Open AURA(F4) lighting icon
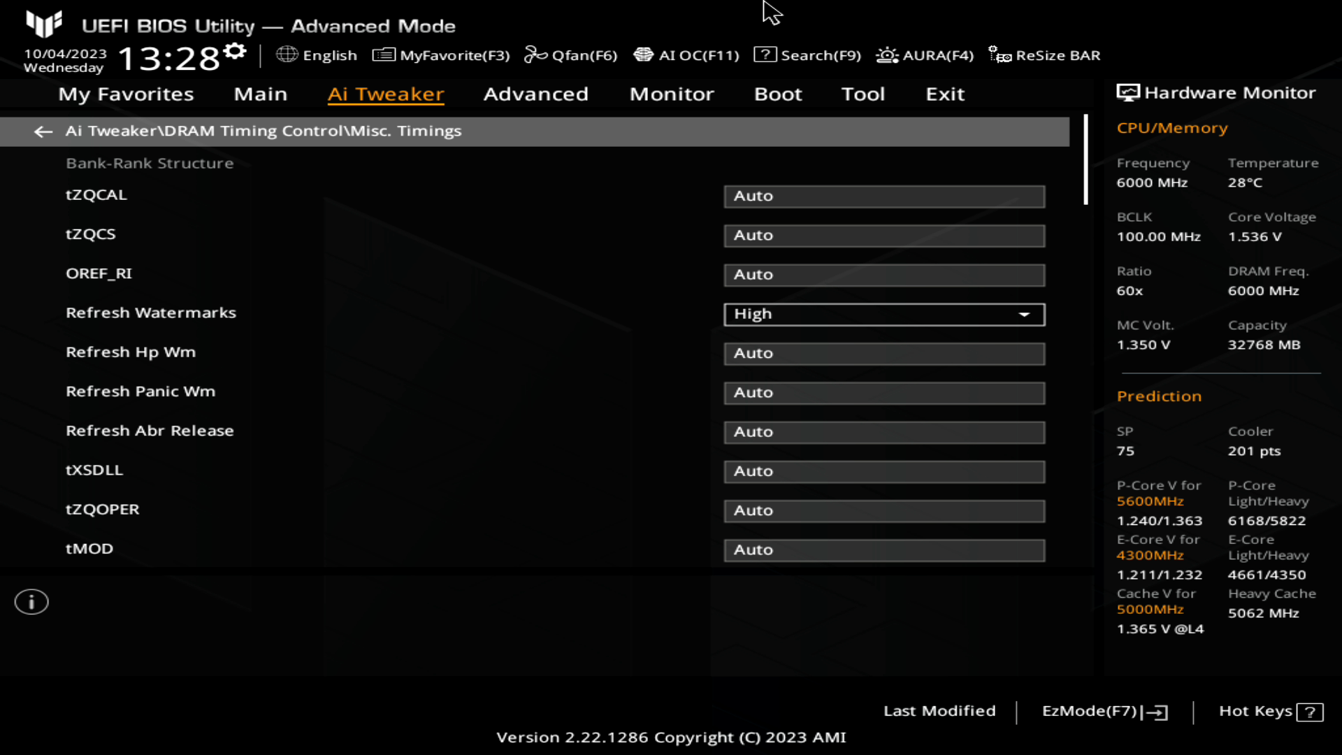The image size is (1342, 755). tap(887, 55)
